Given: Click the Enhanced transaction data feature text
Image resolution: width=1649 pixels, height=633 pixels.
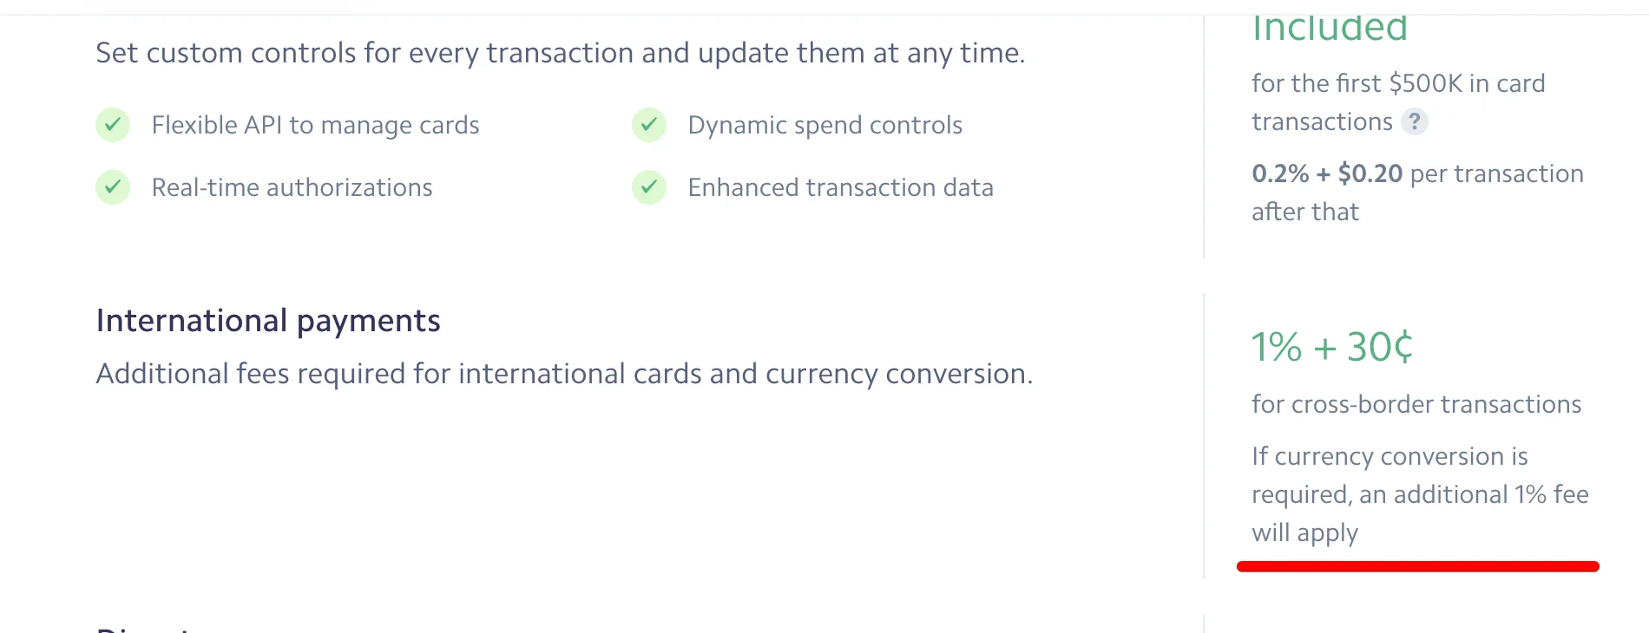Looking at the screenshot, I should (x=840, y=187).
